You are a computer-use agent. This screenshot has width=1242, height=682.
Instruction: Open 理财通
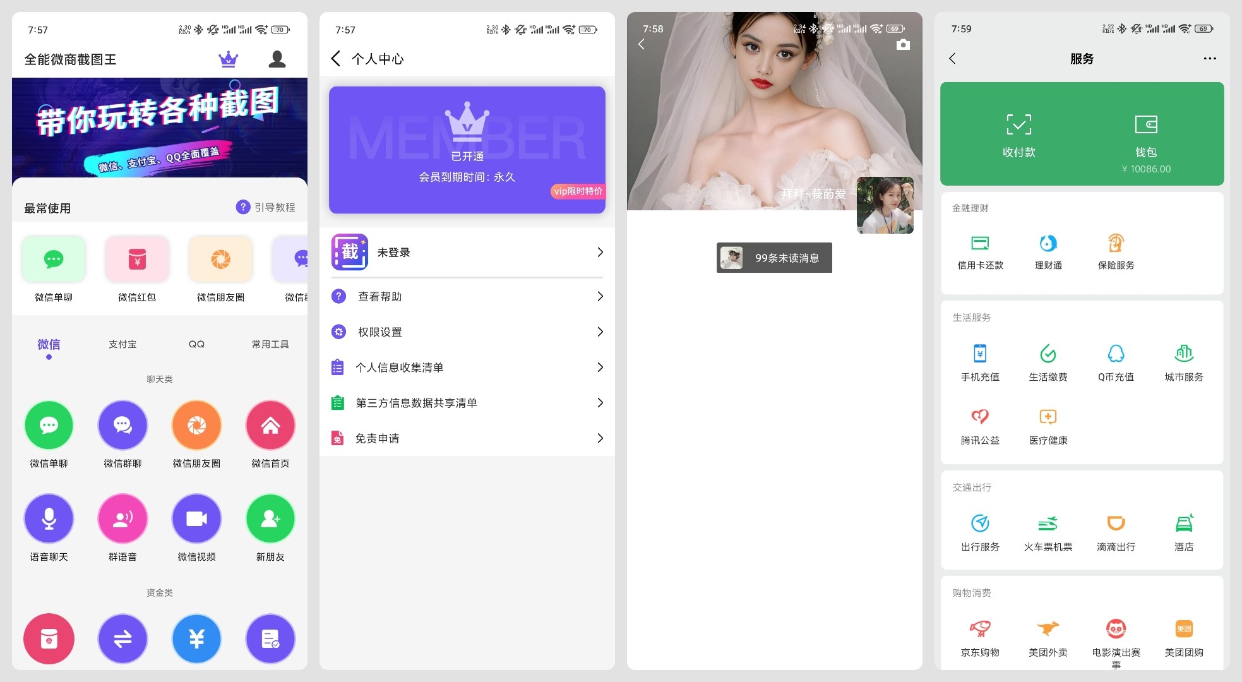[1048, 251]
